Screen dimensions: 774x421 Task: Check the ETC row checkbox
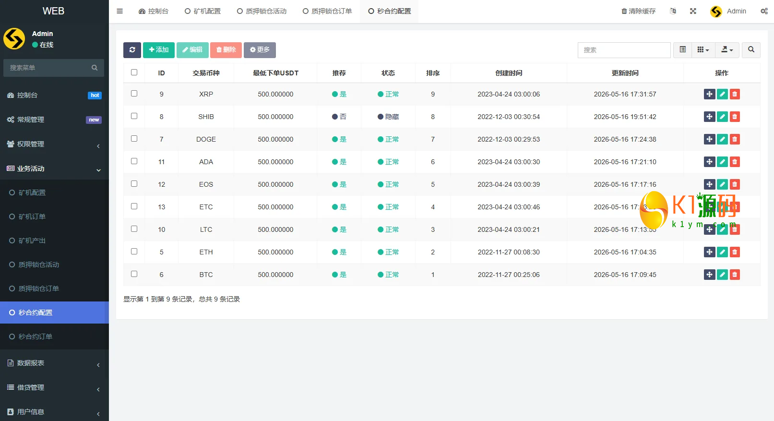click(x=134, y=206)
